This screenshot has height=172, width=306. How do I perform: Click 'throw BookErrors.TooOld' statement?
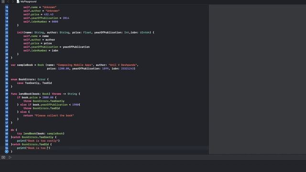point(42,108)
